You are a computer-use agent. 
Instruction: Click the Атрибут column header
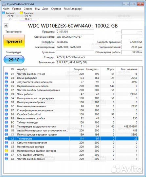coord(43,69)
